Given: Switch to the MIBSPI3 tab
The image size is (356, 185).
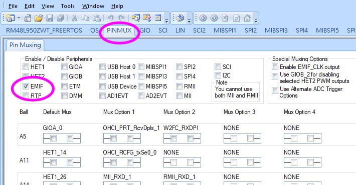Looking at the screenshot, I should pos(276,30).
